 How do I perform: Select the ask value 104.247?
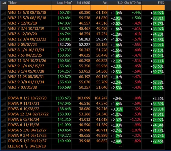coord(101,98)
